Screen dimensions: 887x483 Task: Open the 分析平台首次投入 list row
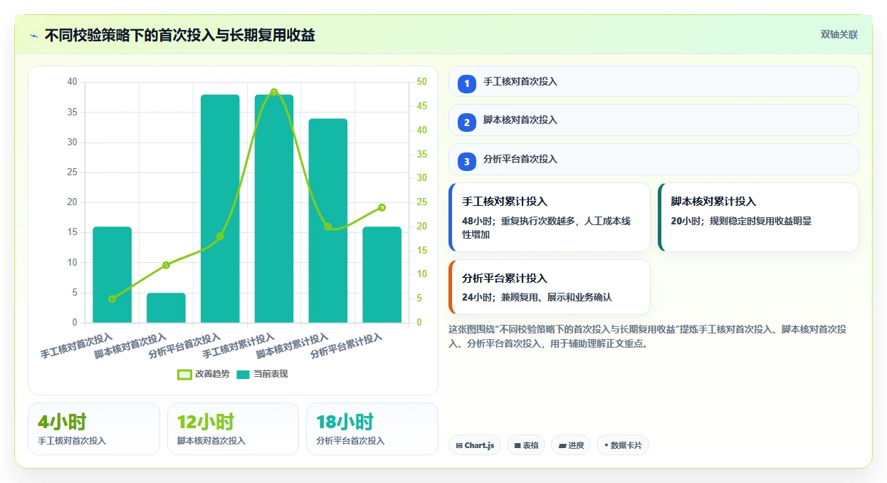pyautogui.click(x=654, y=159)
